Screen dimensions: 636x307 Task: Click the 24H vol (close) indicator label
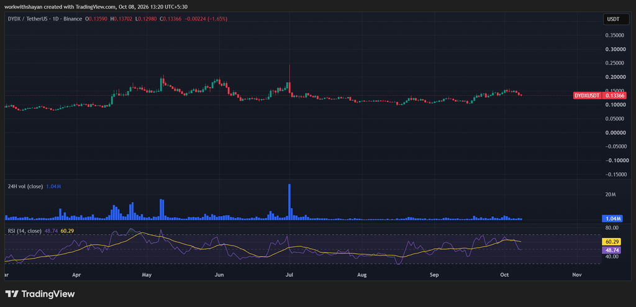(26, 186)
